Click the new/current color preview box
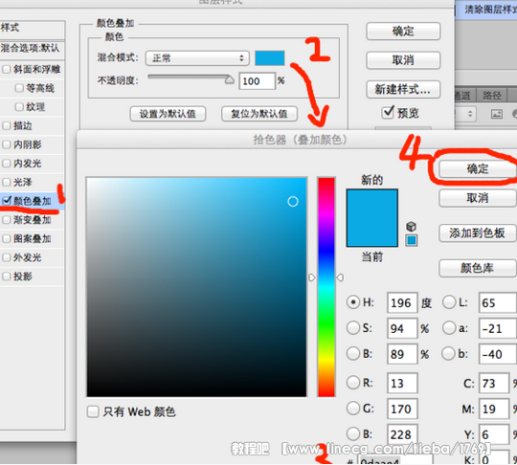Screen dimensions: 517x465 tap(371, 217)
